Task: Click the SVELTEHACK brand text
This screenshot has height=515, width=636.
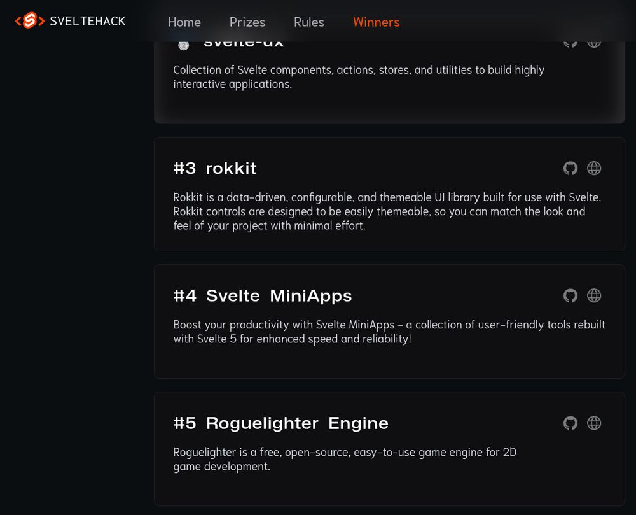Action: click(x=88, y=21)
